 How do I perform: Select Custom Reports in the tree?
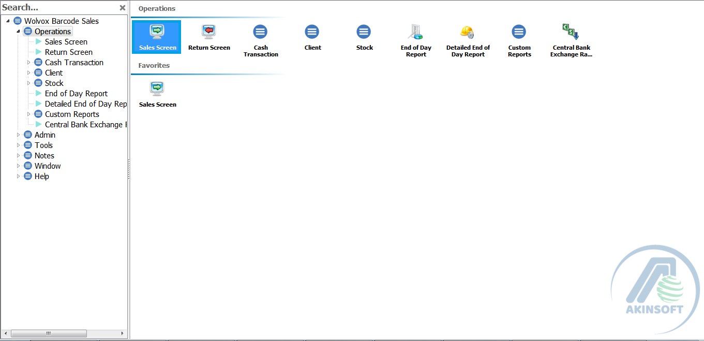click(72, 114)
